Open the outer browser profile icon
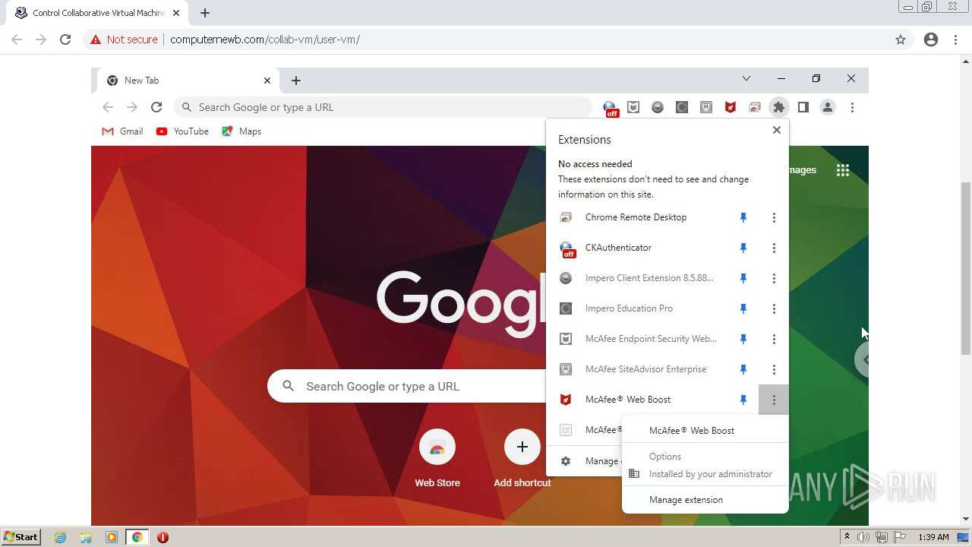972x547 pixels. point(931,40)
